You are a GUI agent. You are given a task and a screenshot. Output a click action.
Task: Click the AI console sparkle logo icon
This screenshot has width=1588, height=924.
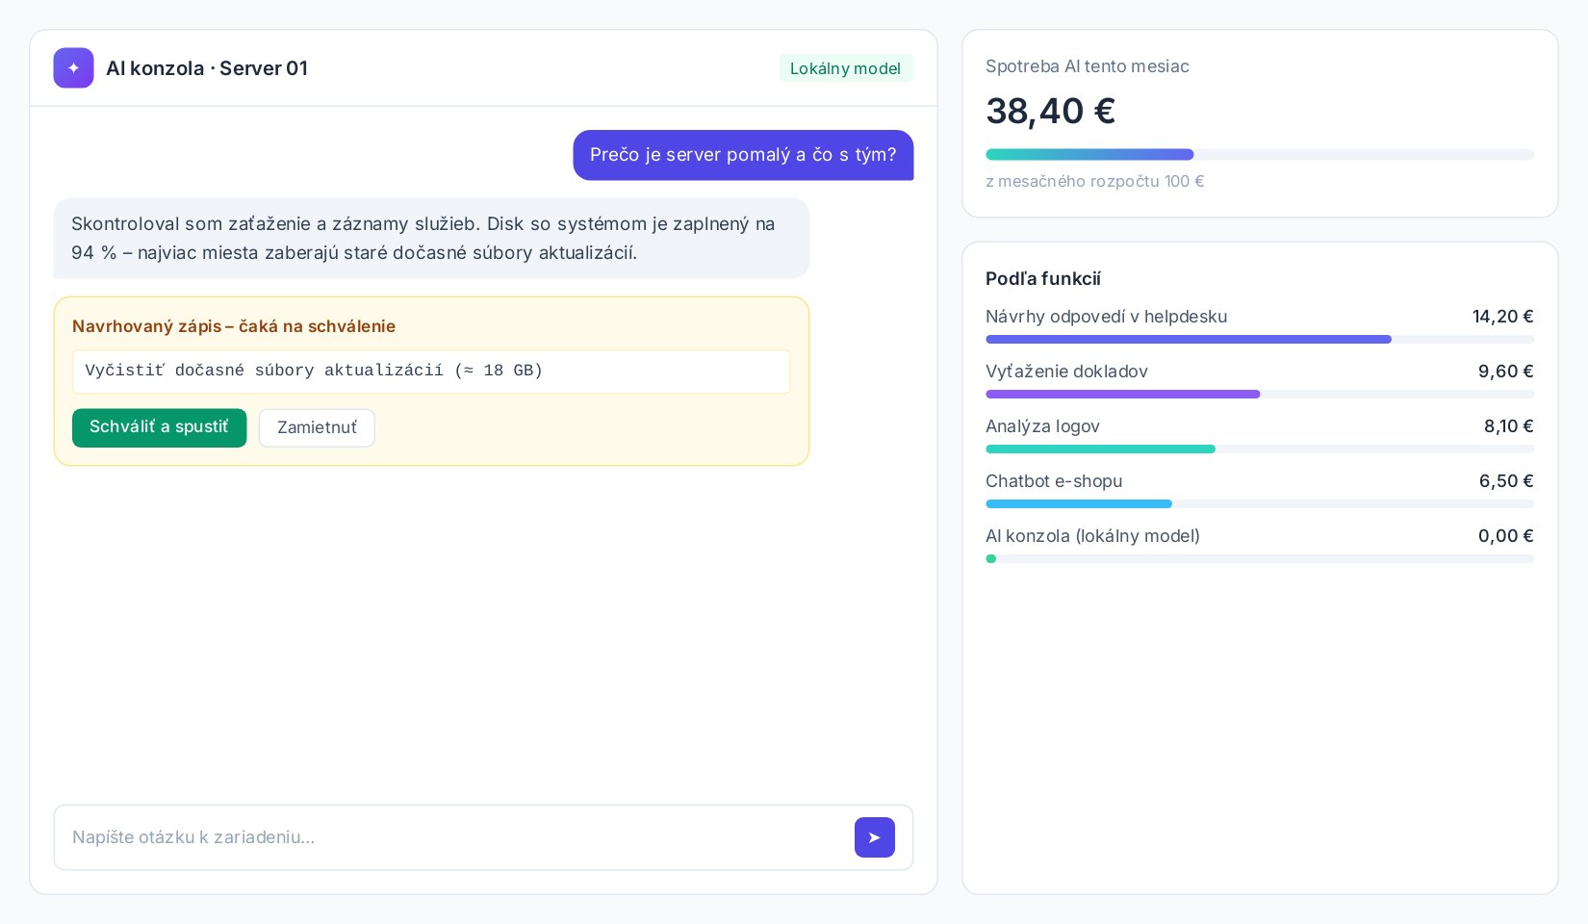(x=73, y=68)
